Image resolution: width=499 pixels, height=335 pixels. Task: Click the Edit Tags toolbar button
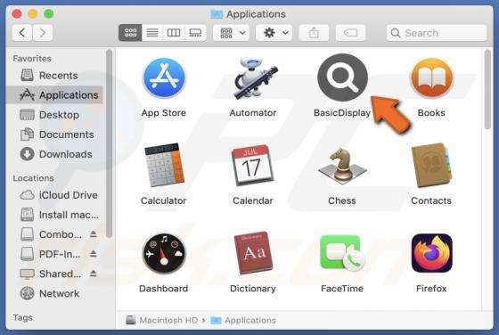(x=350, y=33)
